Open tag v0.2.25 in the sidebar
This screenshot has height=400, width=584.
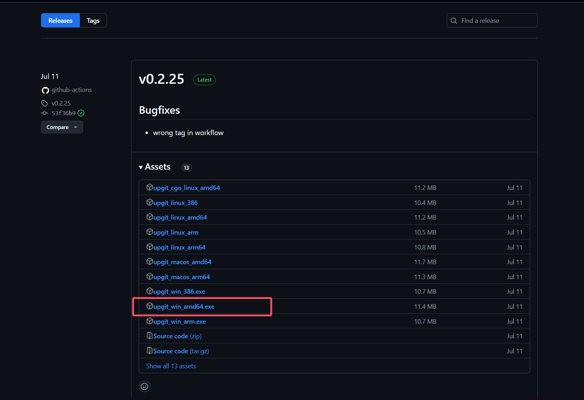pos(61,103)
